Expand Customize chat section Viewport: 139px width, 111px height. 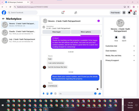[120, 46]
